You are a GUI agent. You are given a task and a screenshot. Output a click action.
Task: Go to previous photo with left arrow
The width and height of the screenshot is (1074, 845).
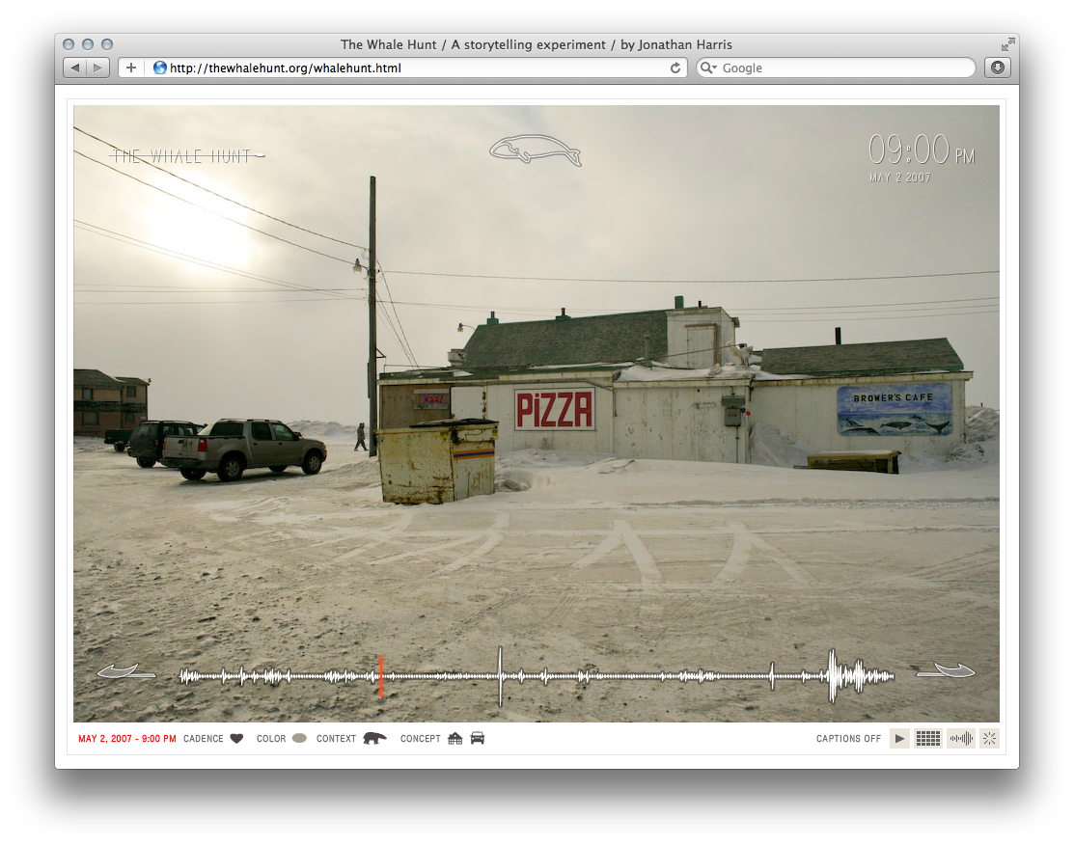(x=125, y=671)
